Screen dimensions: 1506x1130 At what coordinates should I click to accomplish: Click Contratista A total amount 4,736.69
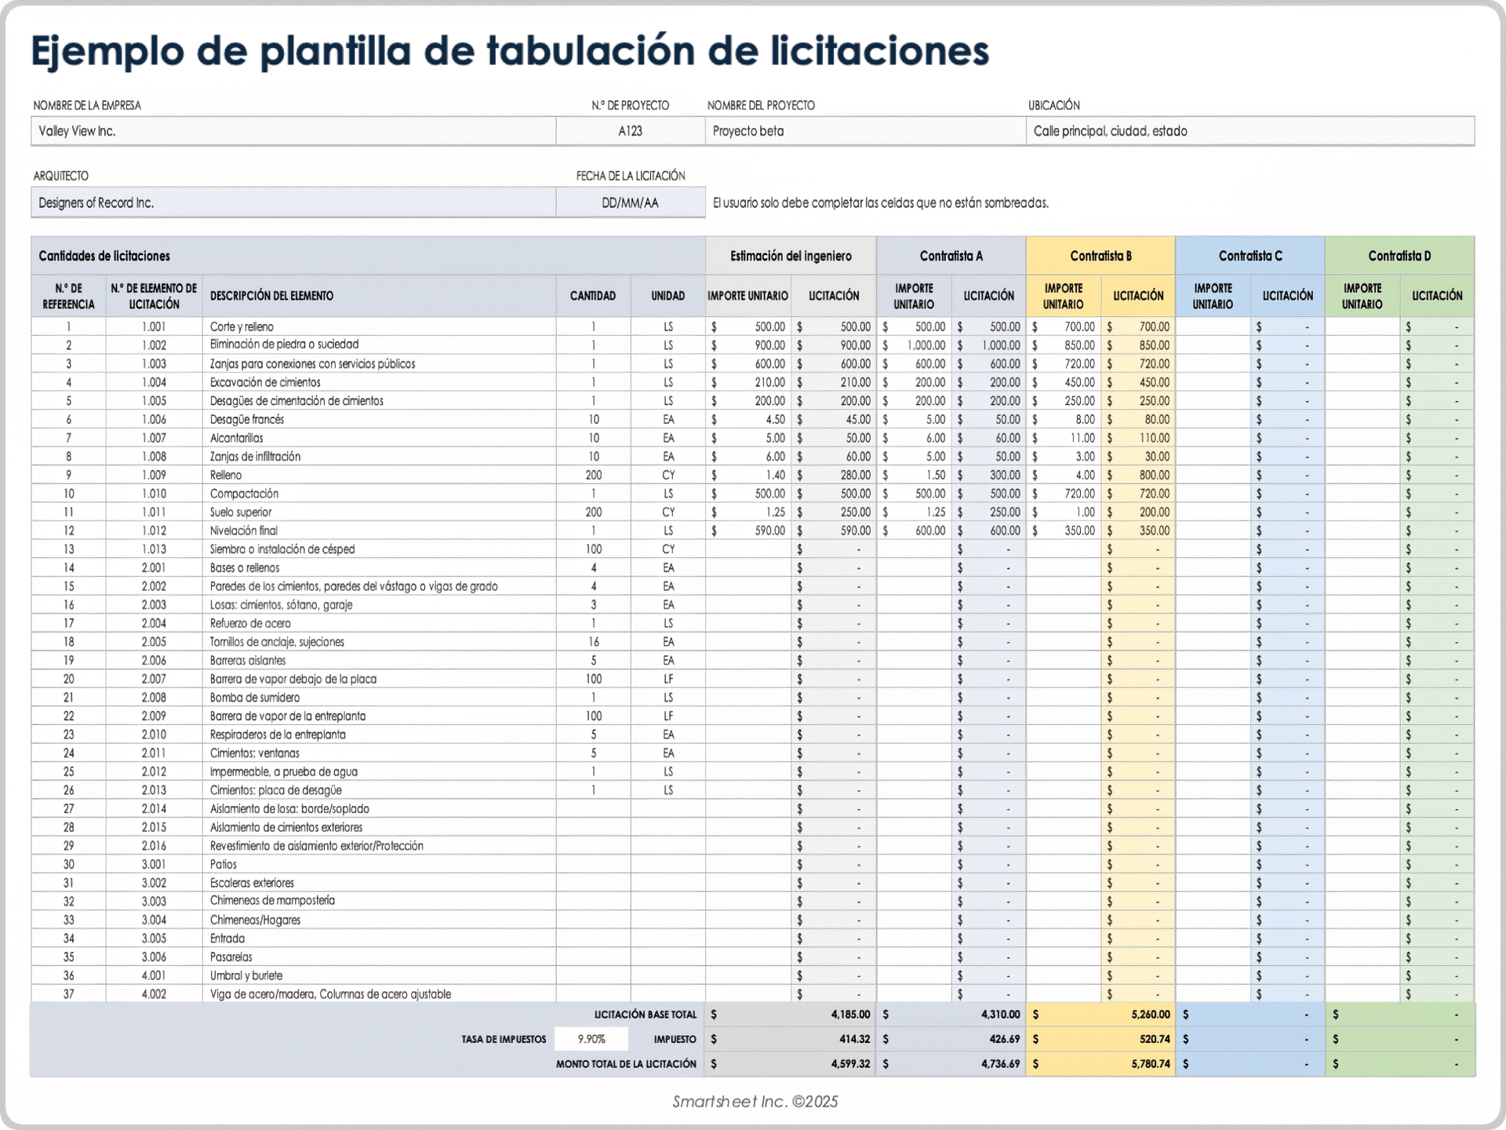click(951, 1064)
